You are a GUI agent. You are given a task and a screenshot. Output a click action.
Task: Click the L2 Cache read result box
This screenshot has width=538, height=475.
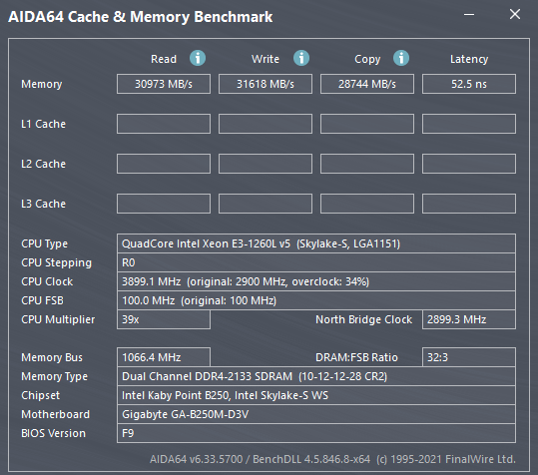tap(164, 164)
